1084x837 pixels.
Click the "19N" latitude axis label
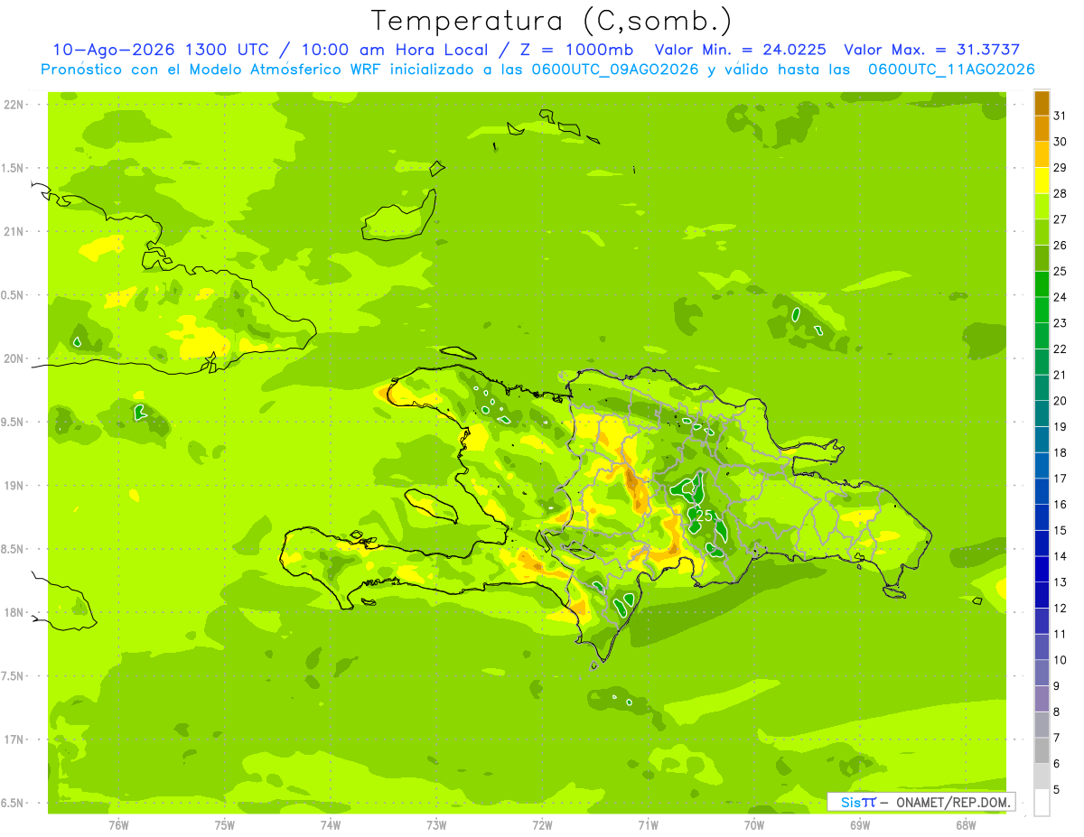[14, 486]
